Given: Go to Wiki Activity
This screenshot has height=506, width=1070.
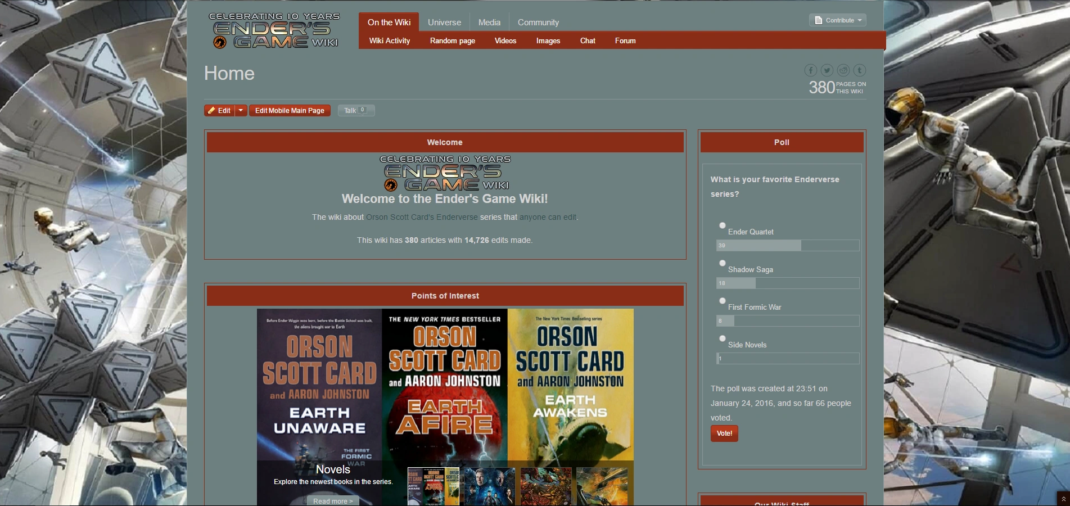Looking at the screenshot, I should (390, 41).
